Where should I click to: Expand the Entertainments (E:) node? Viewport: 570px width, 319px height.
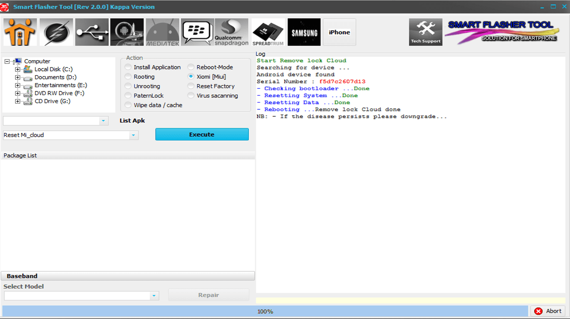click(17, 85)
